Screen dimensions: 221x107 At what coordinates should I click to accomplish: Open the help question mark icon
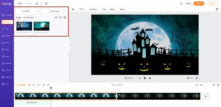tap(181, 3)
